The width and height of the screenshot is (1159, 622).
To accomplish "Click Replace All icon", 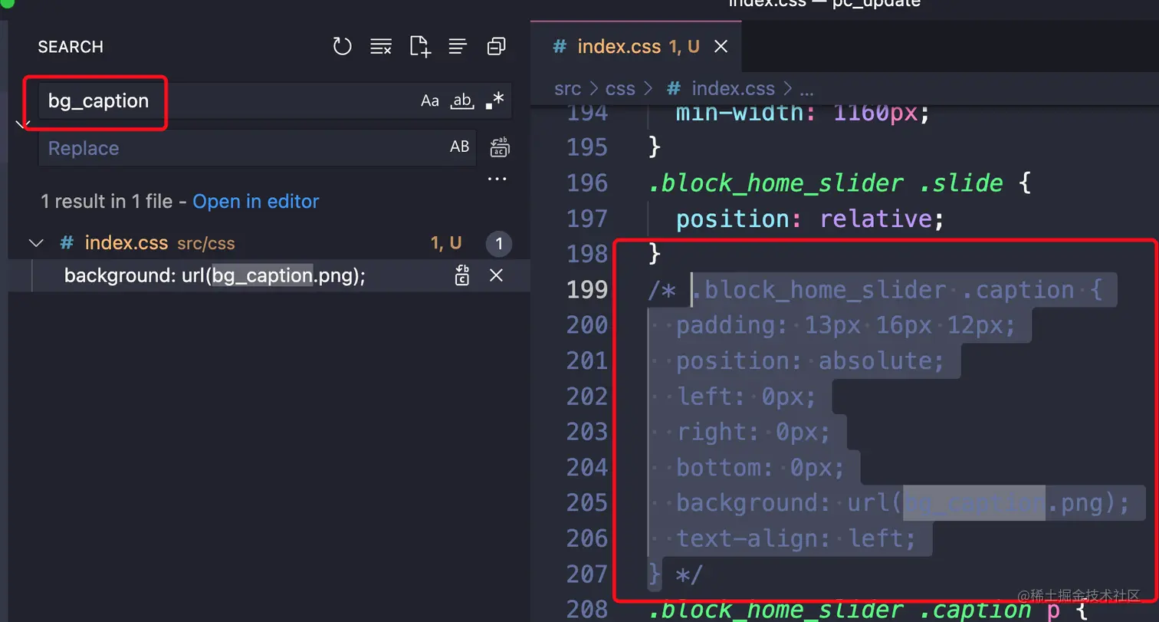I will pos(500,147).
